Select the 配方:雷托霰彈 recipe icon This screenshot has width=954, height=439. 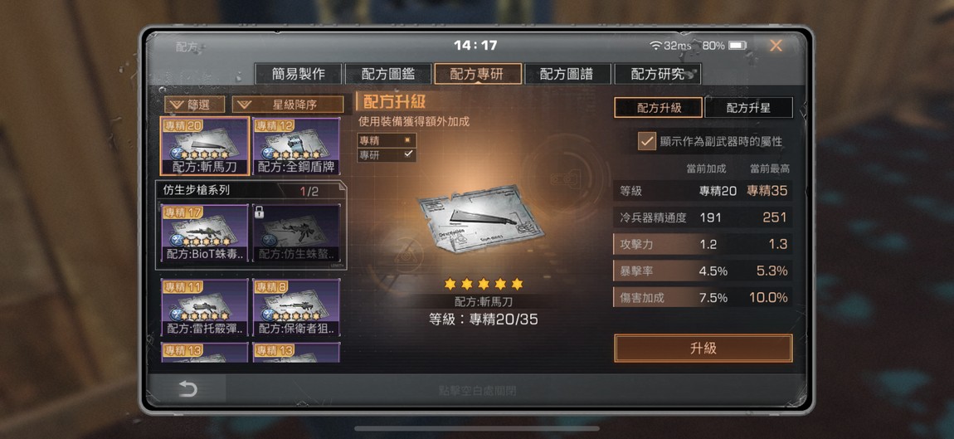click(204, 308)
